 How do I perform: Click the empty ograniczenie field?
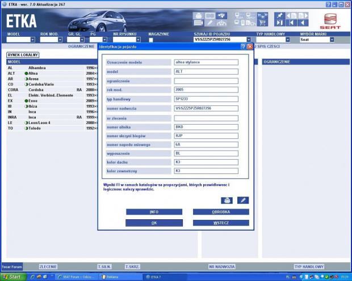point(206,81)
